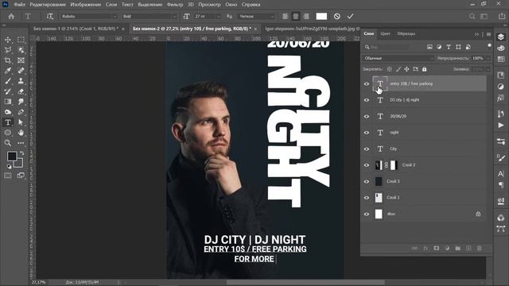Select the Path Selection tool
509x286 pixels.
pyautogui.click(x=21, y=122)
